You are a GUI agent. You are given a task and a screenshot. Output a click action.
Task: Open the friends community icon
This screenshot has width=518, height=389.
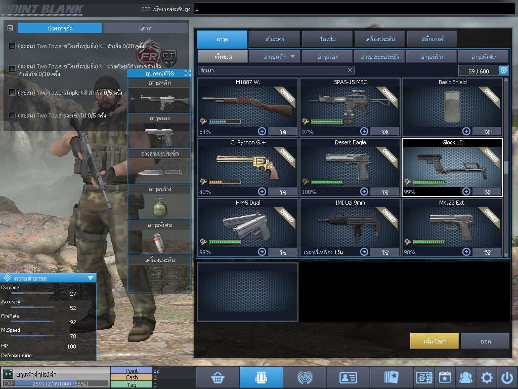pos(466,377)
